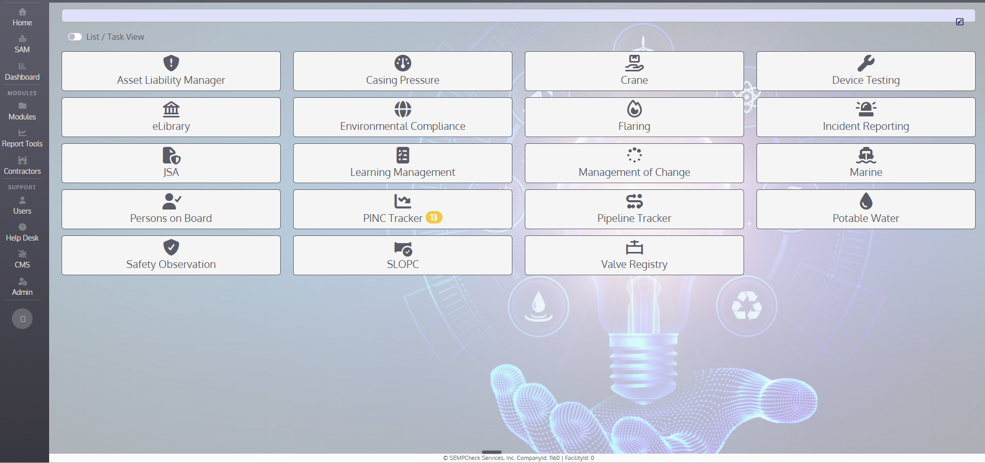Viewport: 985px width, 463px height.
Task: Click the SAM sidebar icon
Action: click(22, 39)
